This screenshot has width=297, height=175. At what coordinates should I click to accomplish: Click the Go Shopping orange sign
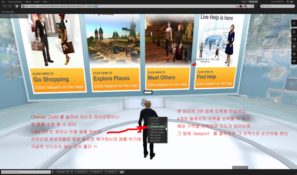(x=58, y=81)
